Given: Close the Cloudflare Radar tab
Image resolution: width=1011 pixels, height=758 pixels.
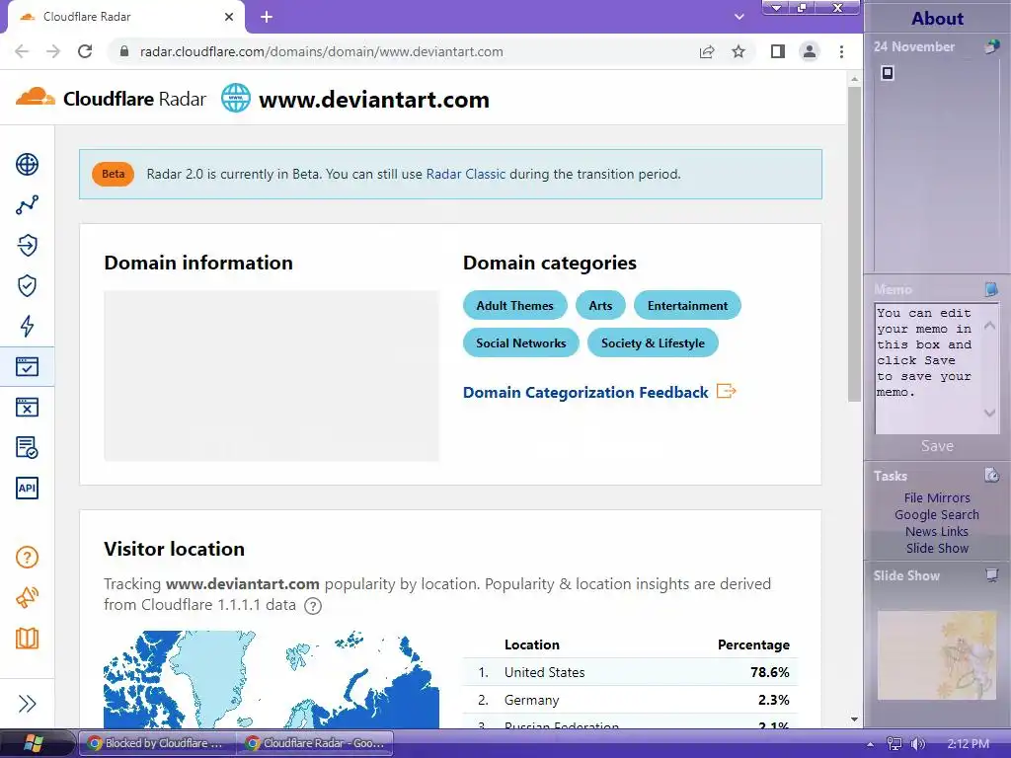Looking at the screenshot, I should click(x=229, y=17).
